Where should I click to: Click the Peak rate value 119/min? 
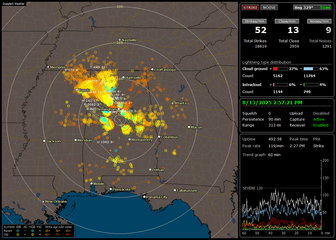(x=276, y=146)
